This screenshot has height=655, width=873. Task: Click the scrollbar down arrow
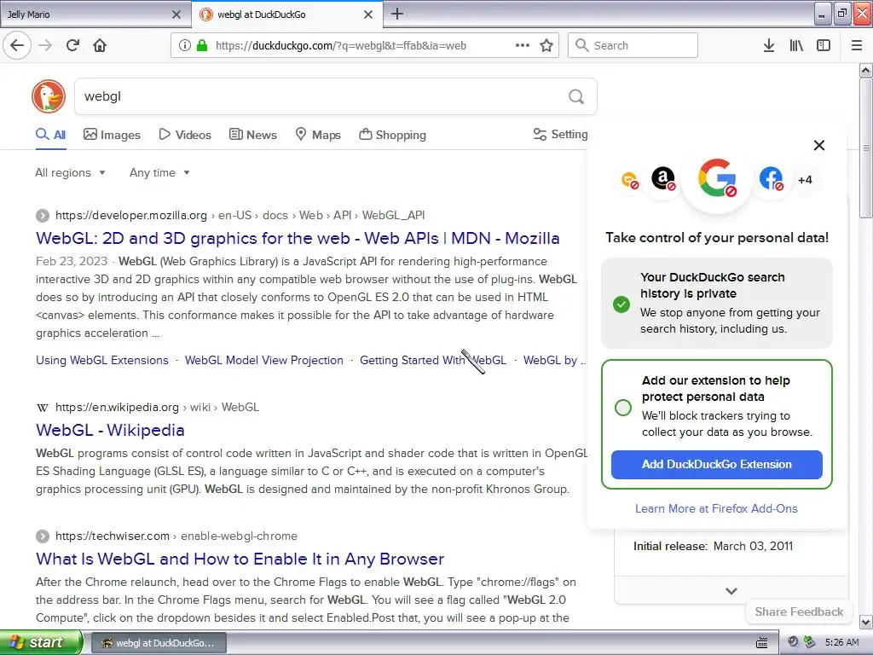coord(866,622)
